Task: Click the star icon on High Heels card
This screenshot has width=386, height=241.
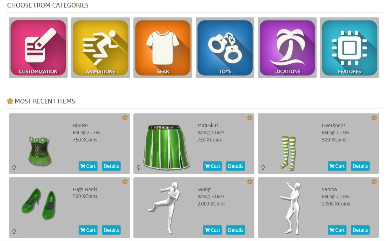Action: (x=125, y=182)
